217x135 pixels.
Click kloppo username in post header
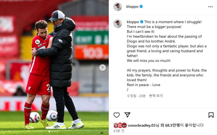coord(132,7)
